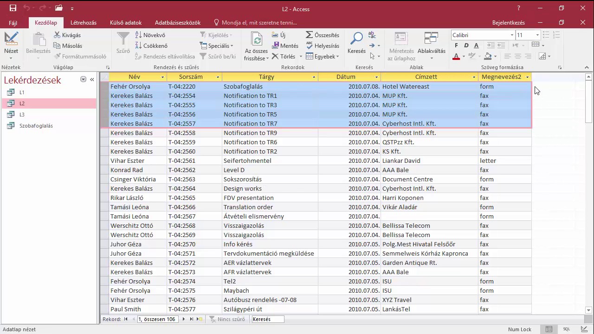The width and height of the screenshot is (594, 334).
Task: Open the Sorszám column filter arrow
Action: (x=218, y=77)
